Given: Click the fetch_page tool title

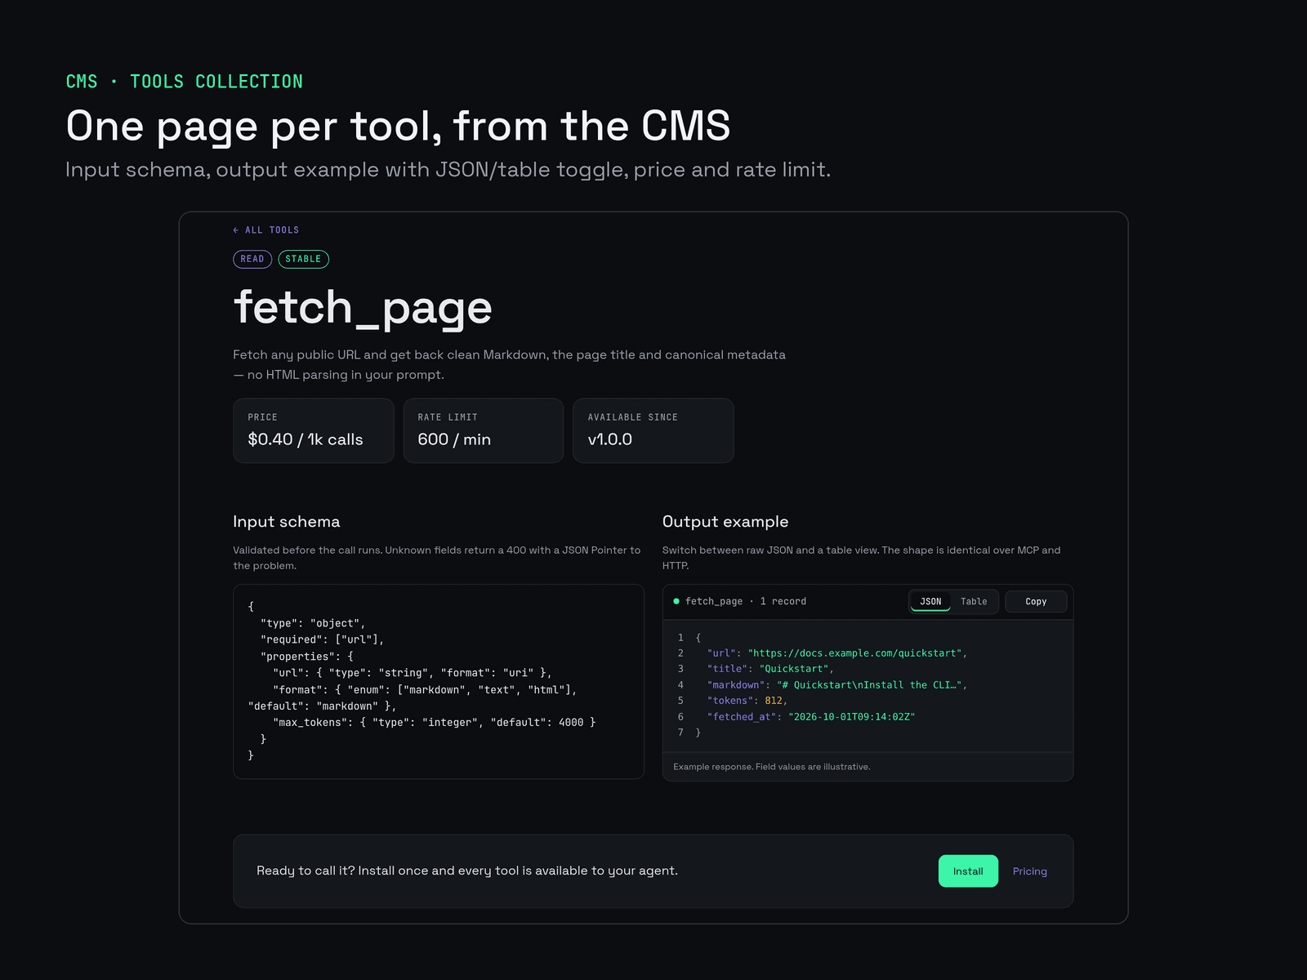Looking at the screenshot, I should click(363, 308).
